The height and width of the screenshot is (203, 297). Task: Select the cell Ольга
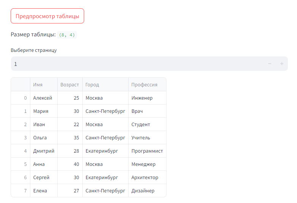tap(44, 137)
